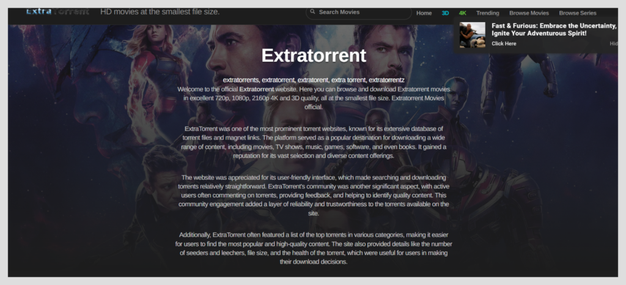Go to the Trending page
626x285 pixels.
[x=487, y=13]
